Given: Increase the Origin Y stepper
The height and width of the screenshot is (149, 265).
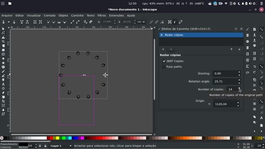Looking at the screenshot, I should click(238, 103).
